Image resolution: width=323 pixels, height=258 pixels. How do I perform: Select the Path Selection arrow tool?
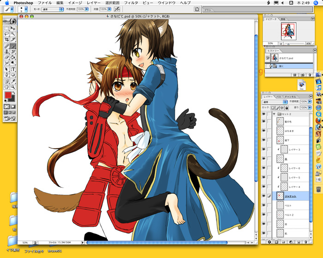click(x=6, y=69)
